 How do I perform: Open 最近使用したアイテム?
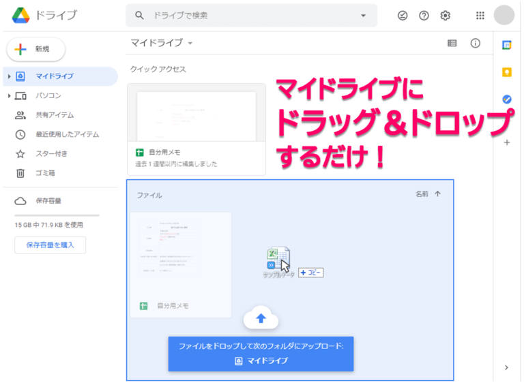click(x=67, y=134)
